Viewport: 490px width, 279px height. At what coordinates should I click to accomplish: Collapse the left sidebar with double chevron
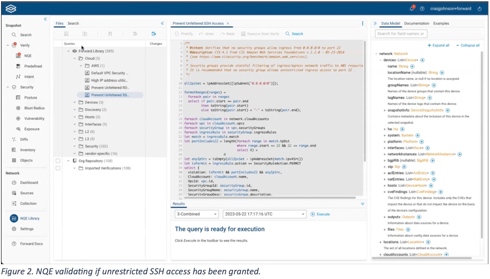[x=45, y=19]
